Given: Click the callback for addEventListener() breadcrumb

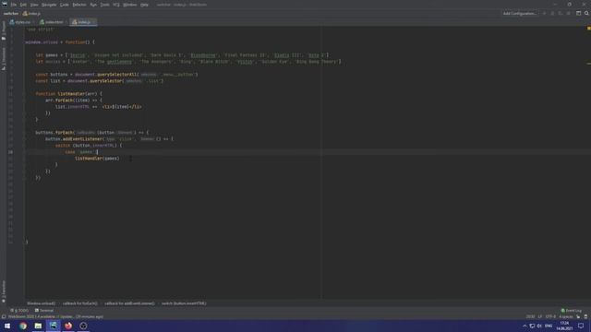Looking at the screenshot, I should point(129,303).
